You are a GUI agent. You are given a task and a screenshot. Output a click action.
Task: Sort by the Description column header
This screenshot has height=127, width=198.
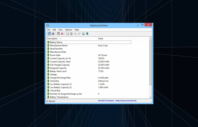tap(72, 39)
